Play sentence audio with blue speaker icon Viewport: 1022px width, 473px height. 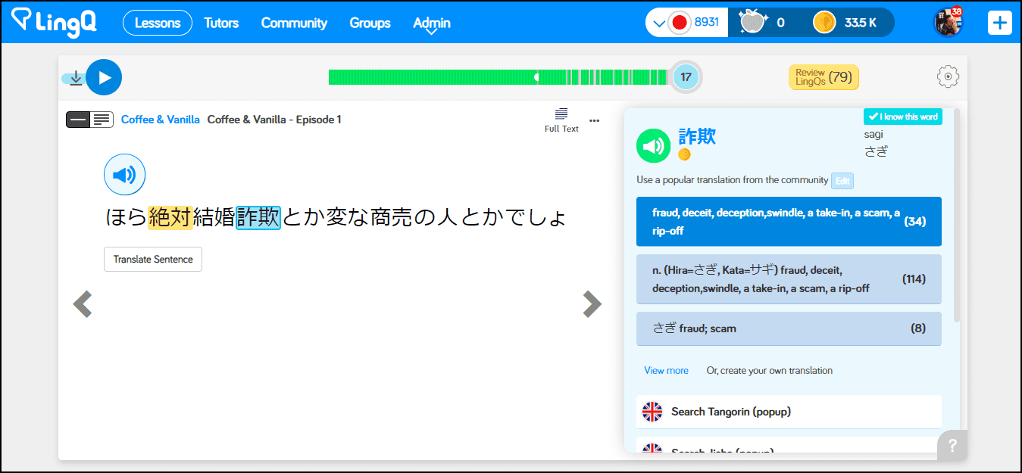[124, 175]
